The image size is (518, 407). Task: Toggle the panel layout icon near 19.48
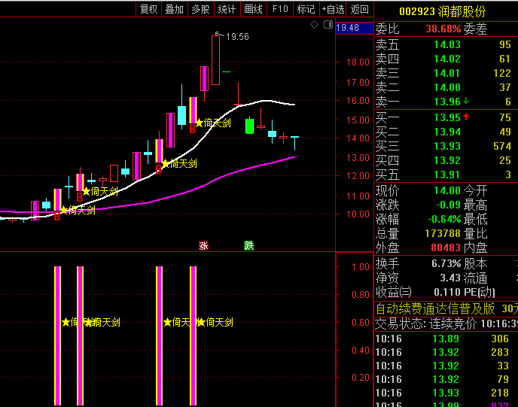coord(328,26)
